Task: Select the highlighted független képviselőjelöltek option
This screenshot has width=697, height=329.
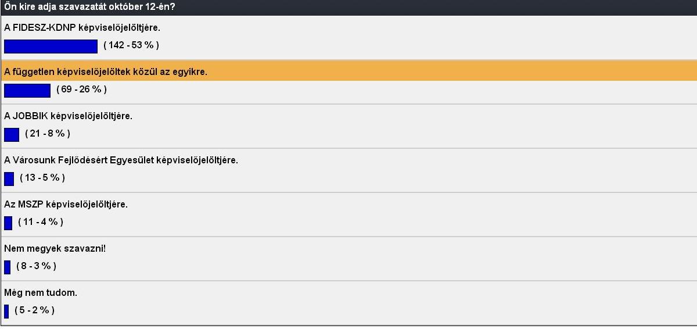Action: click(348, 72)
